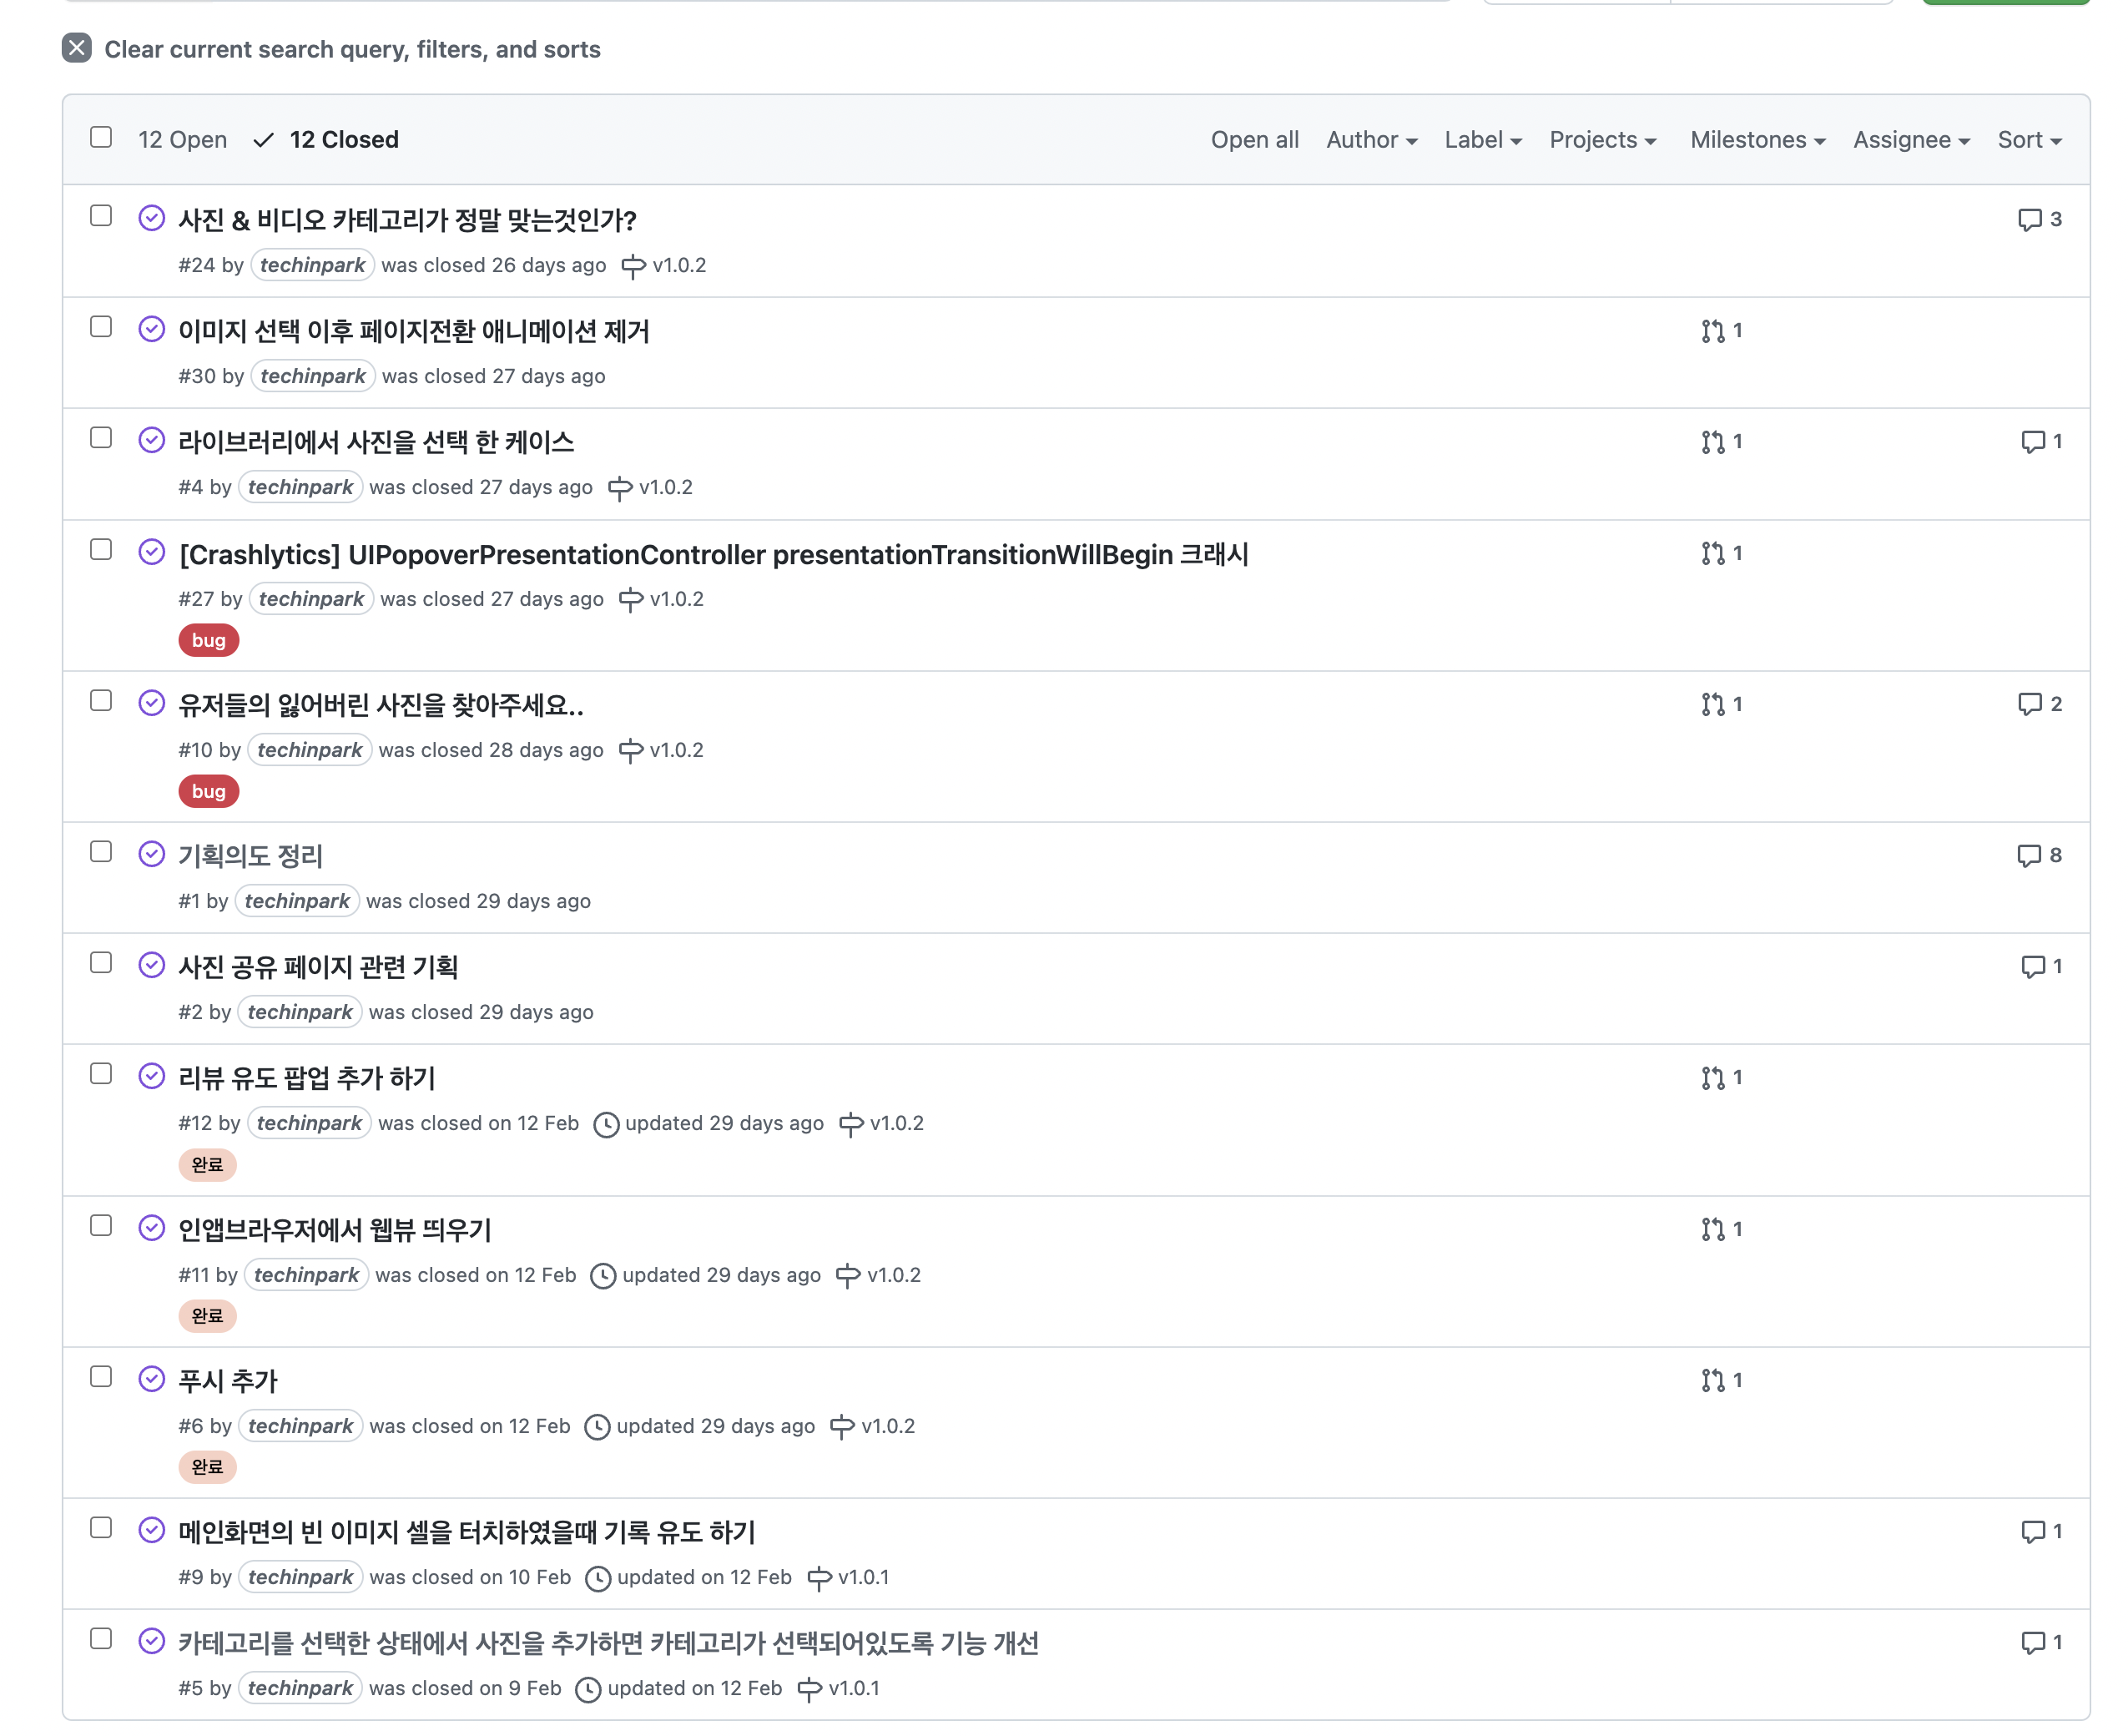Select the 12 Closed tab

tap(343, 140)
